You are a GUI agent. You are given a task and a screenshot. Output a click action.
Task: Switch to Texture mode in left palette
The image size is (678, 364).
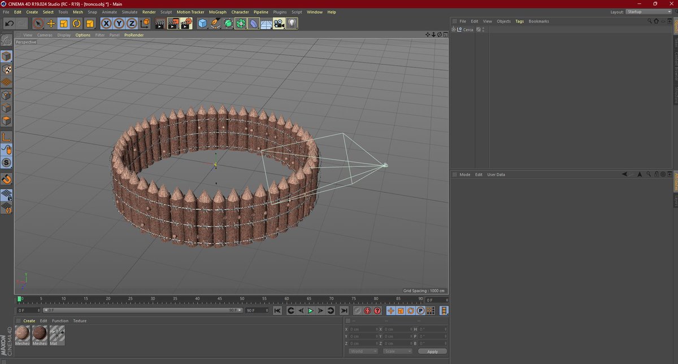coord(6,69)
